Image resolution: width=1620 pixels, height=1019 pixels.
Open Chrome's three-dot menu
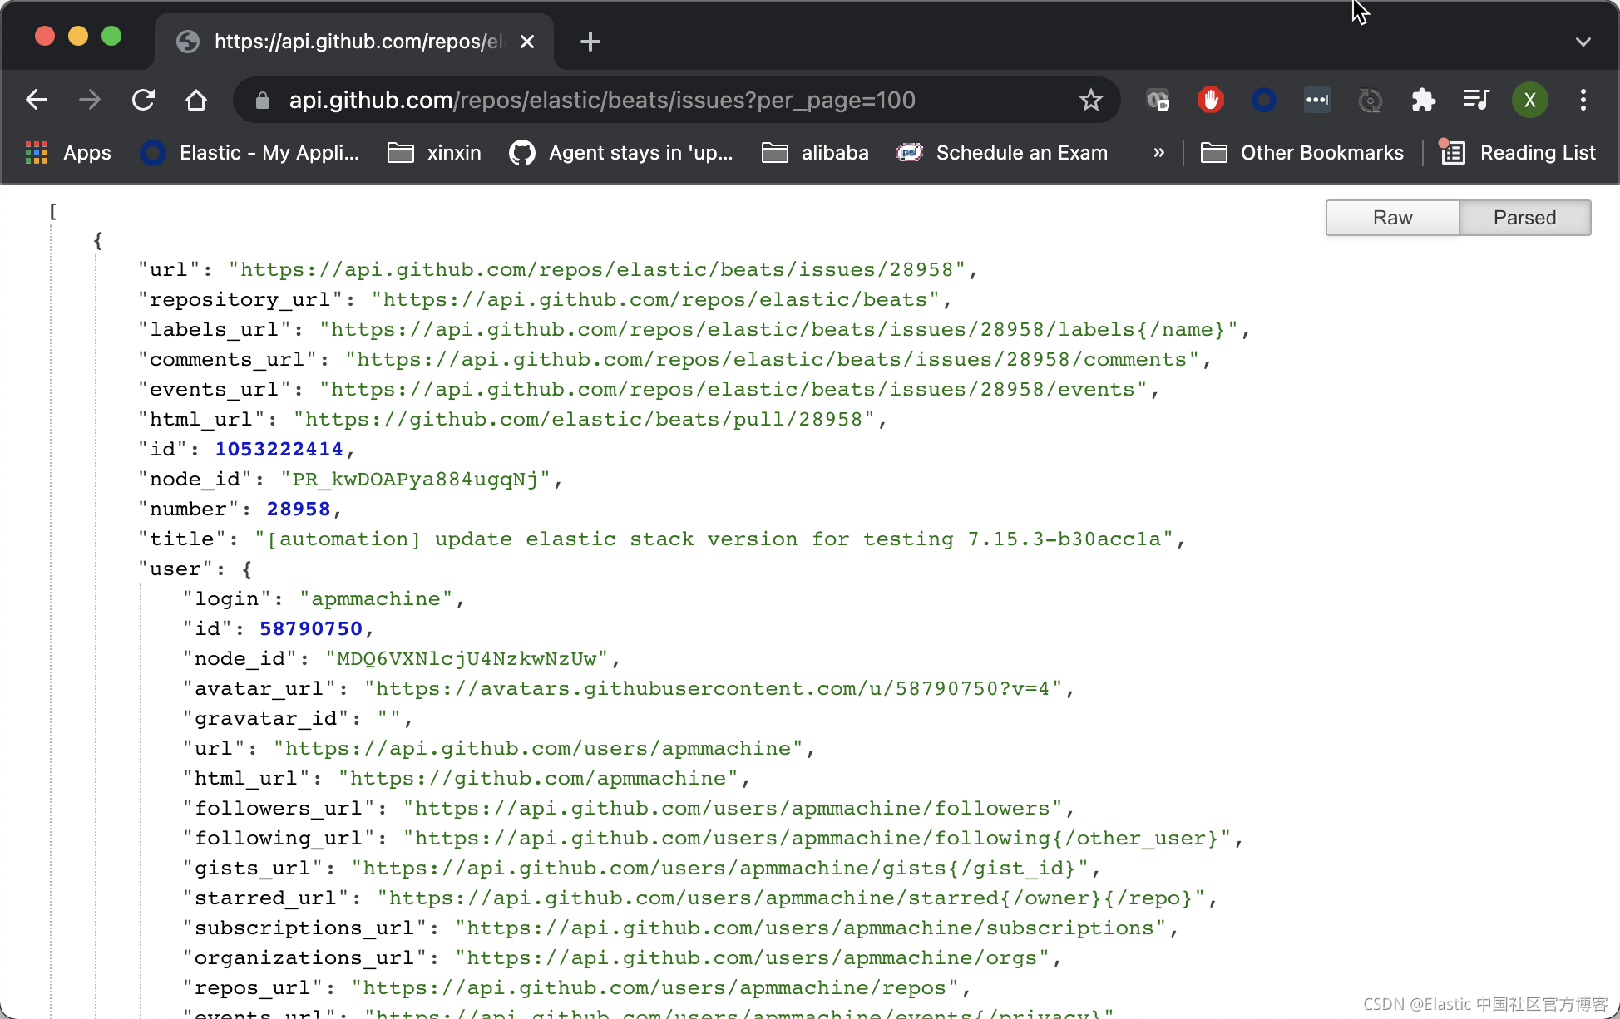click(1583, 100)
